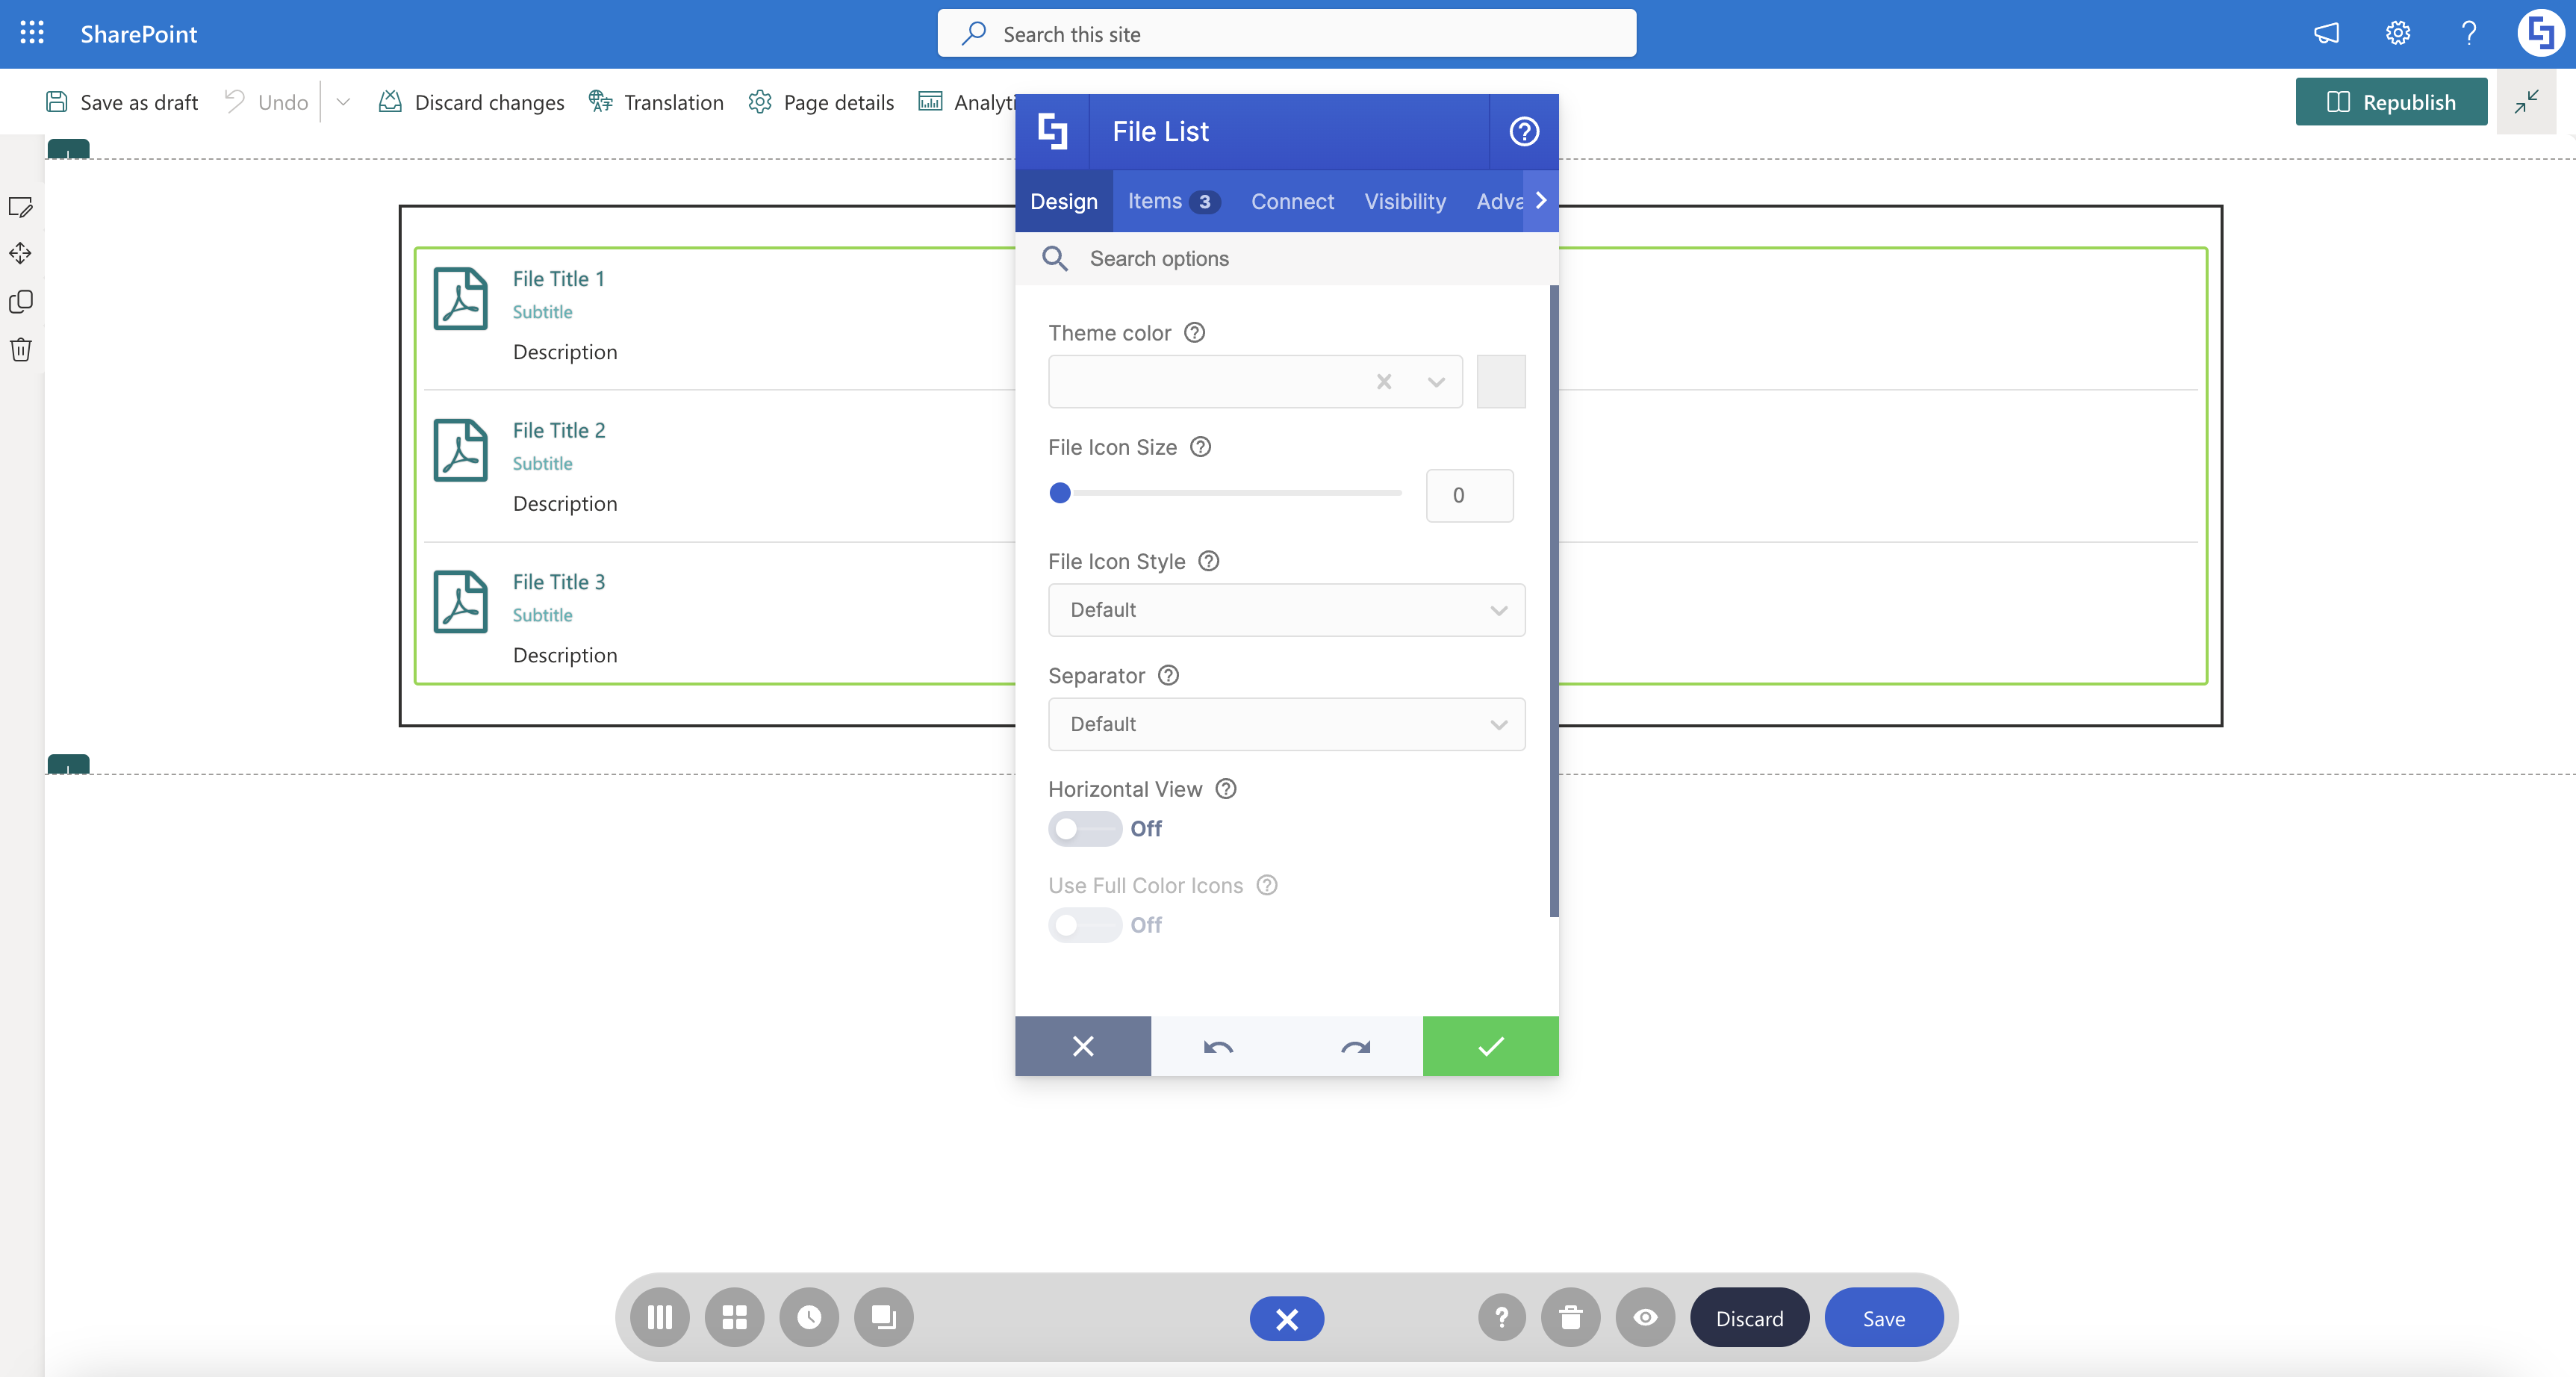Open the columns layout icon in bottom toolbar
2576x1377 pixels.
[x=660, y=1318]
